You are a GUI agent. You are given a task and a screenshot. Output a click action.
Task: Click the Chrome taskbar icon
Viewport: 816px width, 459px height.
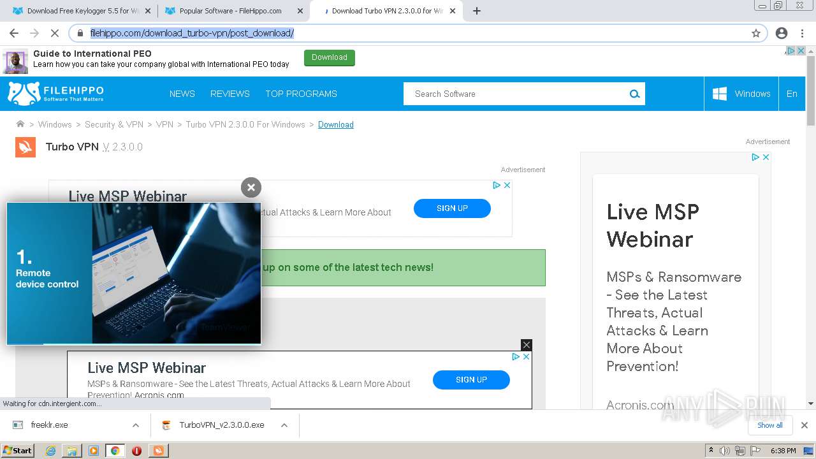(x=115, y=451)
